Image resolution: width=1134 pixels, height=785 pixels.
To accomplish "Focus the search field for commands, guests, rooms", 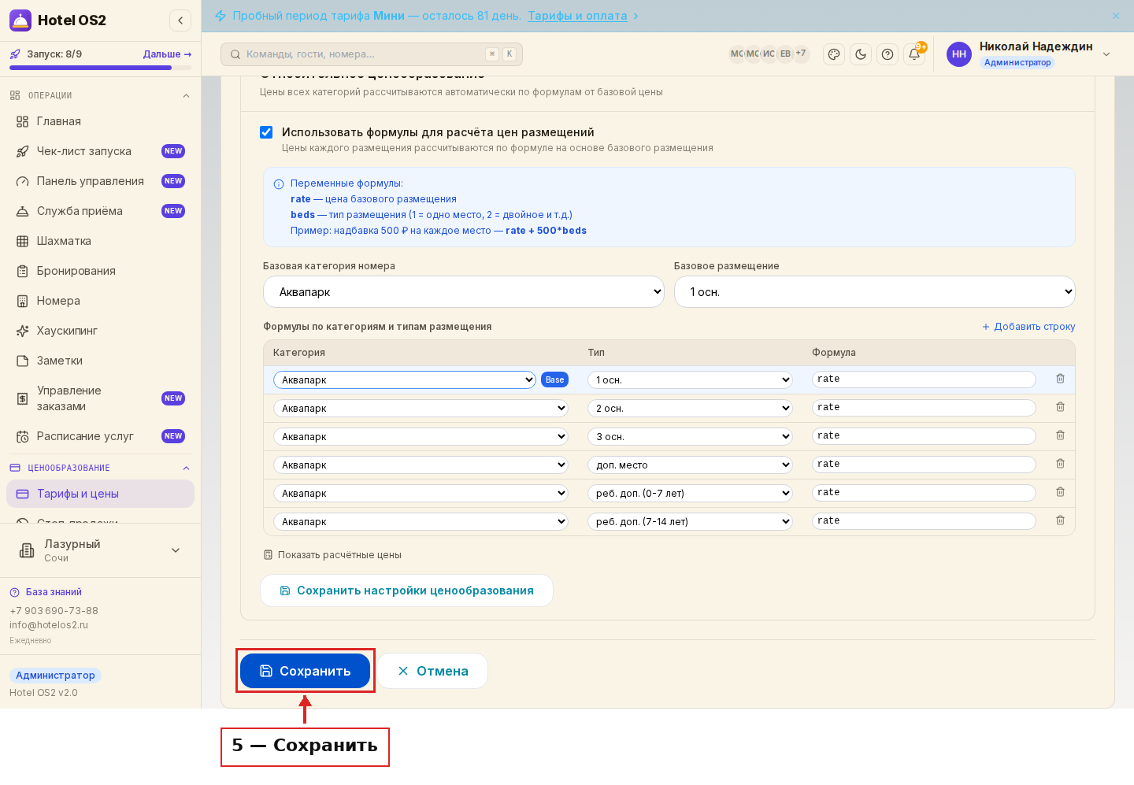I will [372, 54].
